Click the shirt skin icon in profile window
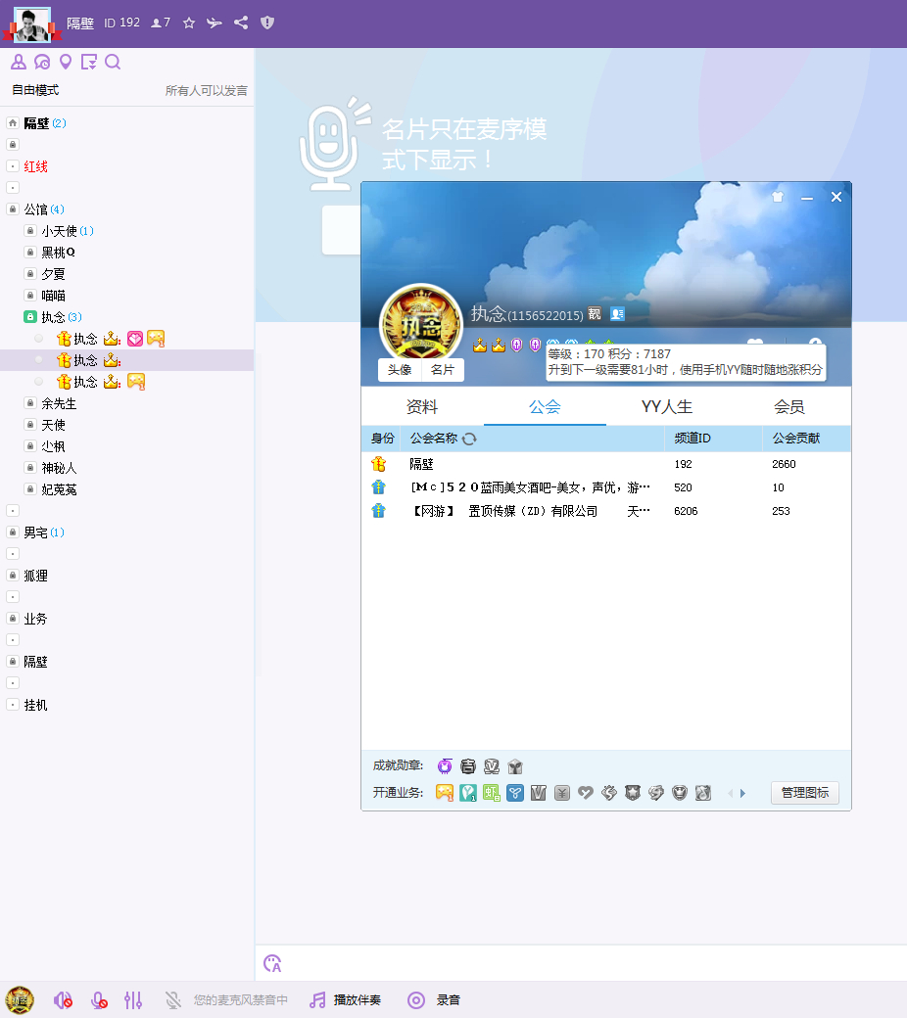 (x=778, y=197)
